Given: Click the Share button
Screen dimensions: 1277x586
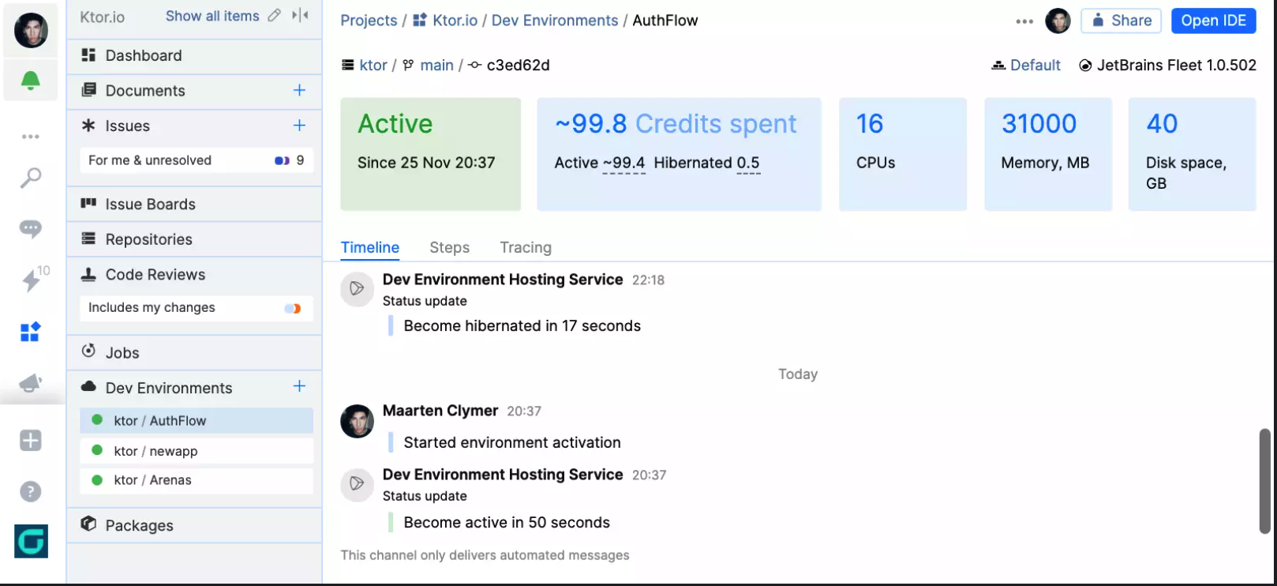Looking at the screenshot, I should coord(1121,21).
